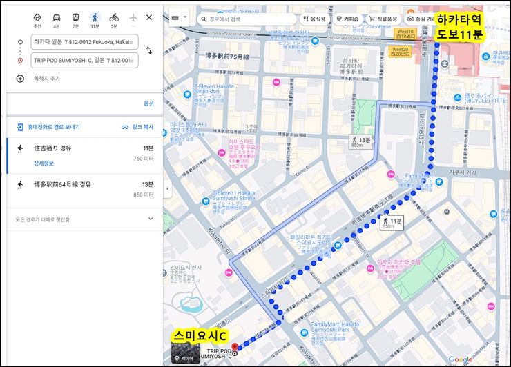This screenshot has width=511, height=367.
Task: Open the map search box 경로에서 검색
Action: [247, 19]
